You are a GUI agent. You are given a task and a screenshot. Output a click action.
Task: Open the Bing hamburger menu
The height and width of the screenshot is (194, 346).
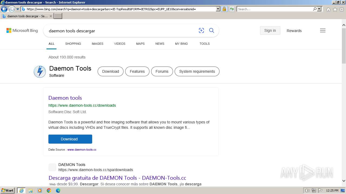tap(323, 30)
